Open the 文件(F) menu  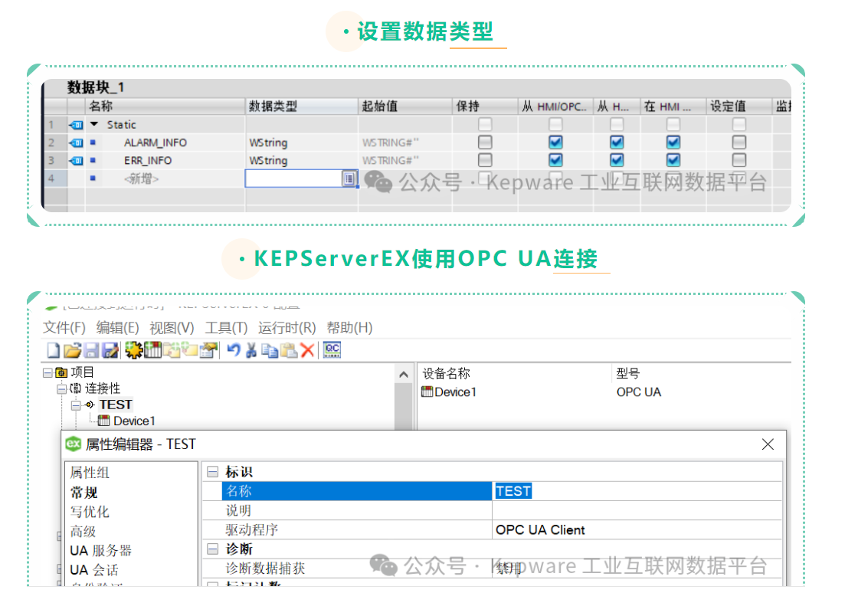pos(64,328)
